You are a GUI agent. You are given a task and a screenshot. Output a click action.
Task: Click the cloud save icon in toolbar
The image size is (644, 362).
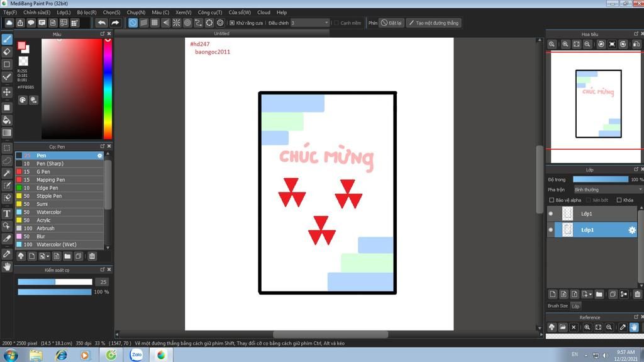[9, 23]
